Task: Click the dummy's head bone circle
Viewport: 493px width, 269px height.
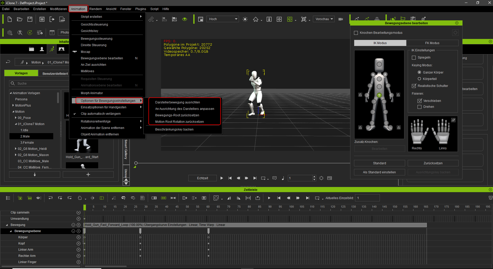Action: 379,64
